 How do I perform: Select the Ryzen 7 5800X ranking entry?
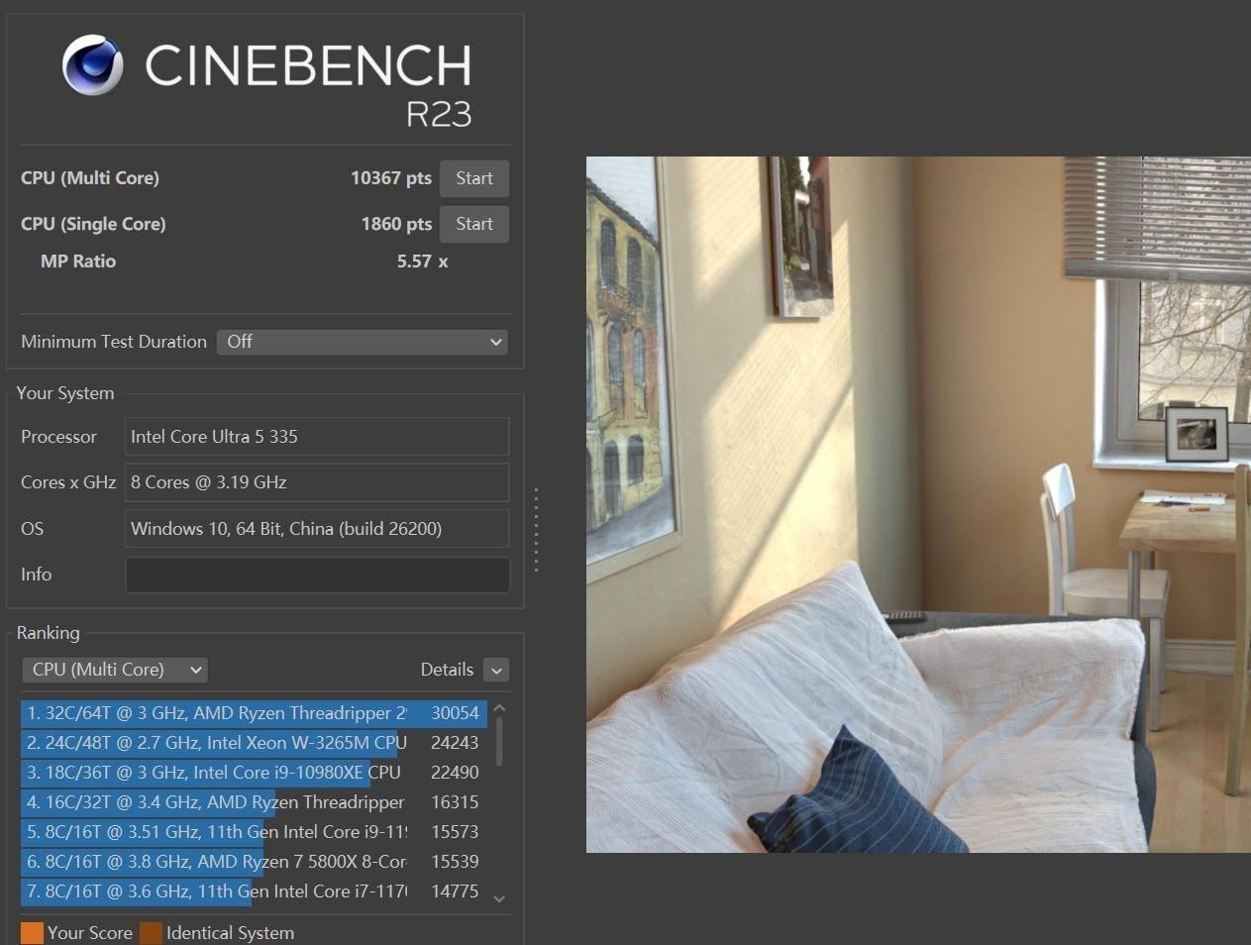[x=254, y=862]
